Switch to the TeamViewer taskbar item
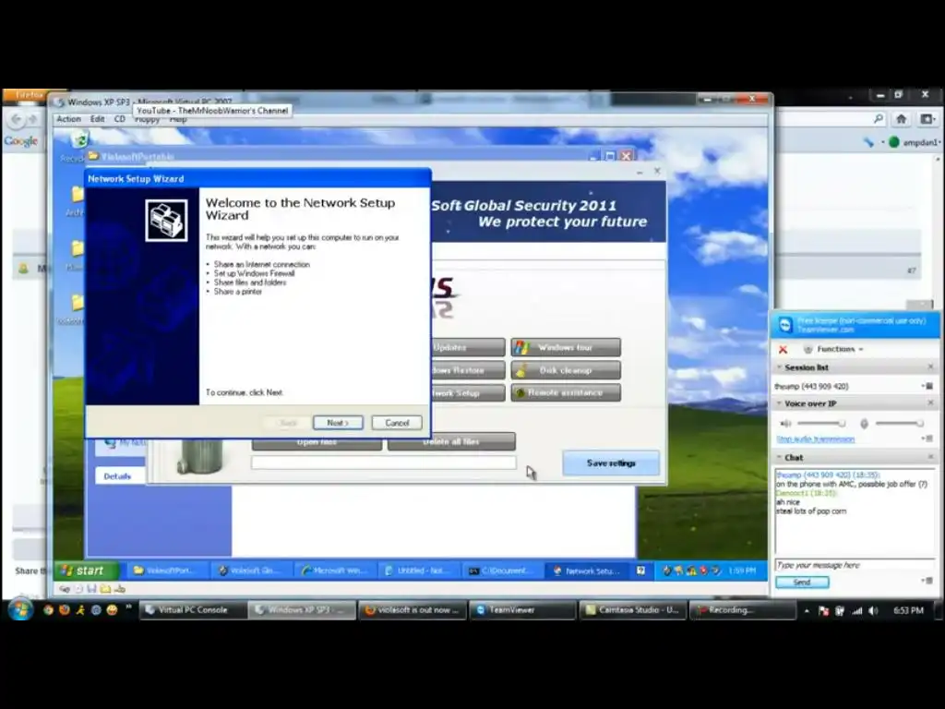Viewport: 945px width, 709px height. (x=522, y=609)
